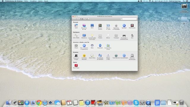Open Mail, Contatos e Calendários preferences

pos(84,47)
